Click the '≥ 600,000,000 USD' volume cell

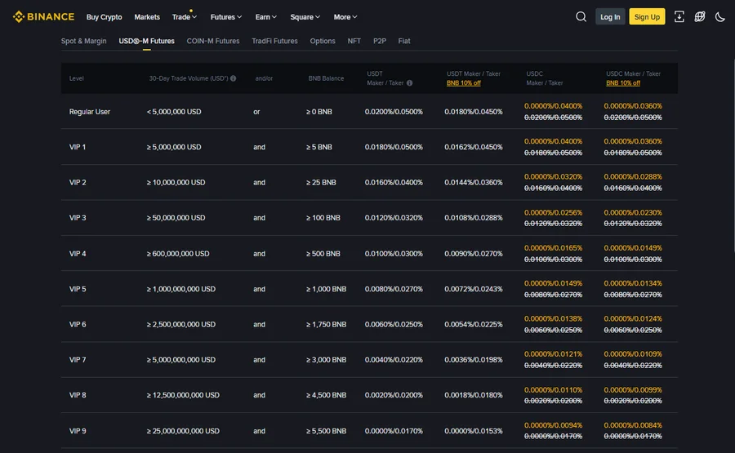coord(178,254)
